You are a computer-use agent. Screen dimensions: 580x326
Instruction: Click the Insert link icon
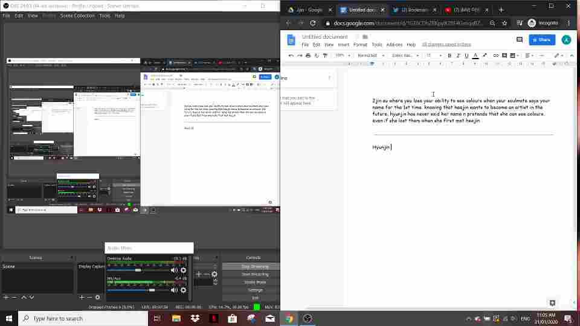(x=496, y=56)
